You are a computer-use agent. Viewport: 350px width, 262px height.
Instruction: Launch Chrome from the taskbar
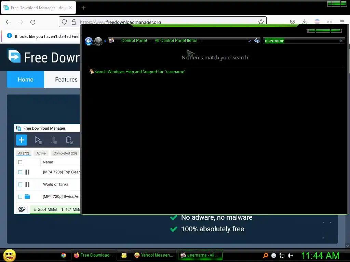[x=64, y=255]
